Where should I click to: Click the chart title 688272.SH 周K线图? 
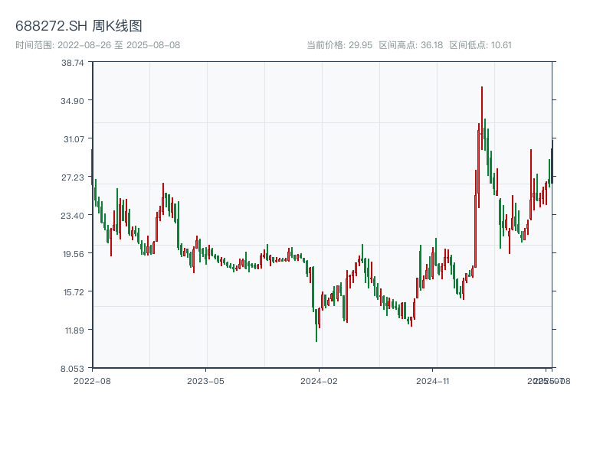point(79,26)
